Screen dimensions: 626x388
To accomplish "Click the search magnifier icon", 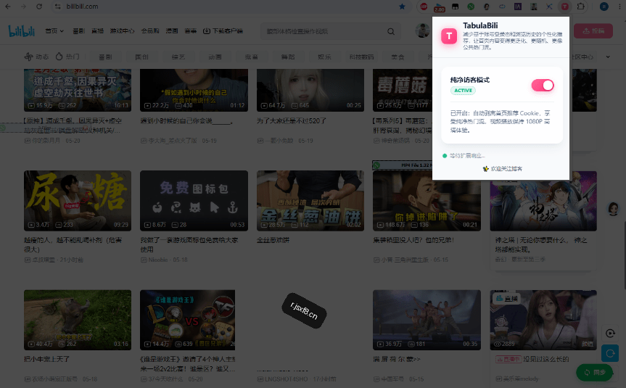I will (391, 31).
